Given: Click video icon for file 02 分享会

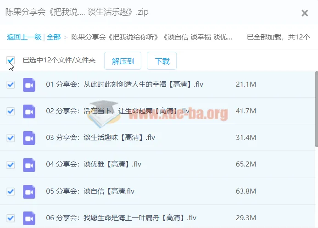Looking at the screenshot, I should (x=29, y=111).
